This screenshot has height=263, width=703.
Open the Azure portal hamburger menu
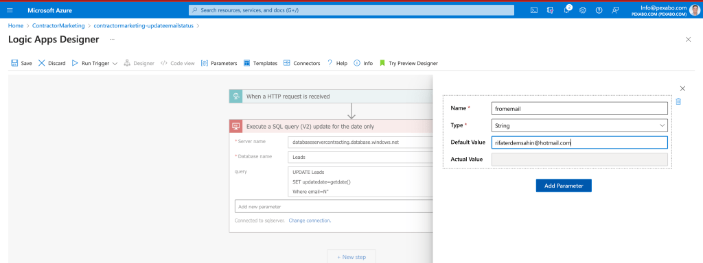tap(10, 10)
